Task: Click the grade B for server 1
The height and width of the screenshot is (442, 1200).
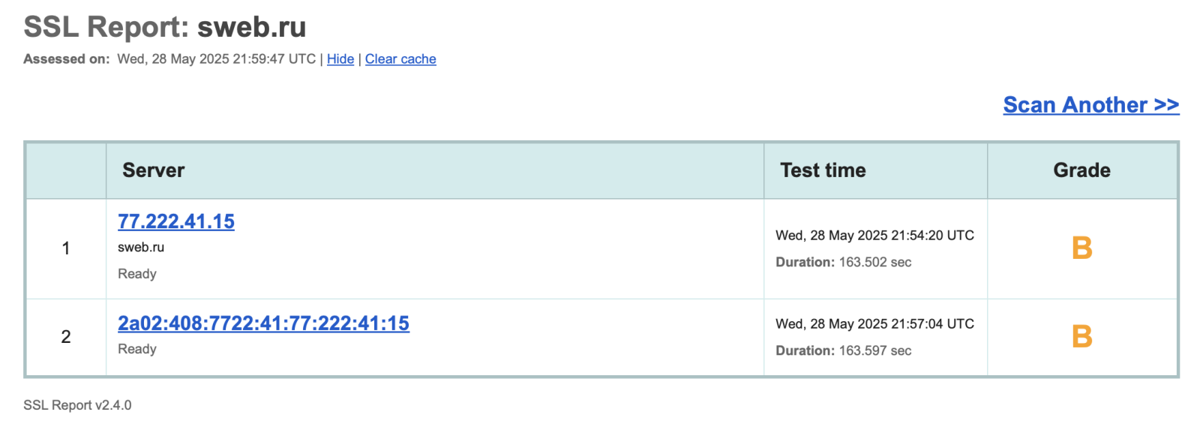Action: (1081, 248)
